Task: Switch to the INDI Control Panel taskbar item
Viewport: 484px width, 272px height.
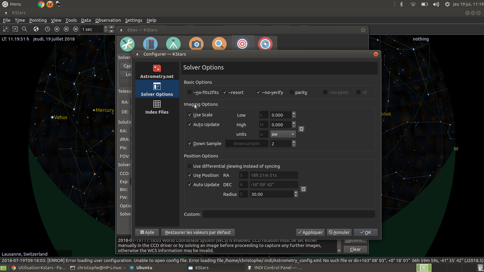Action: click(274, 268)
